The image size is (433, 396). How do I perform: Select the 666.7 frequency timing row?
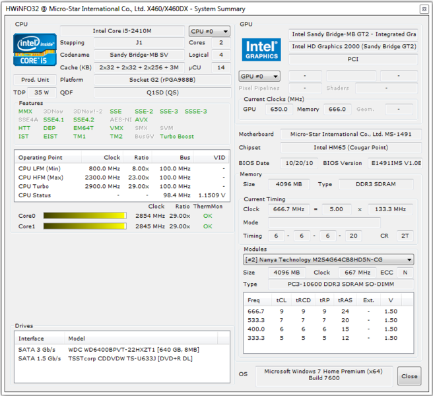coord(328,312)
